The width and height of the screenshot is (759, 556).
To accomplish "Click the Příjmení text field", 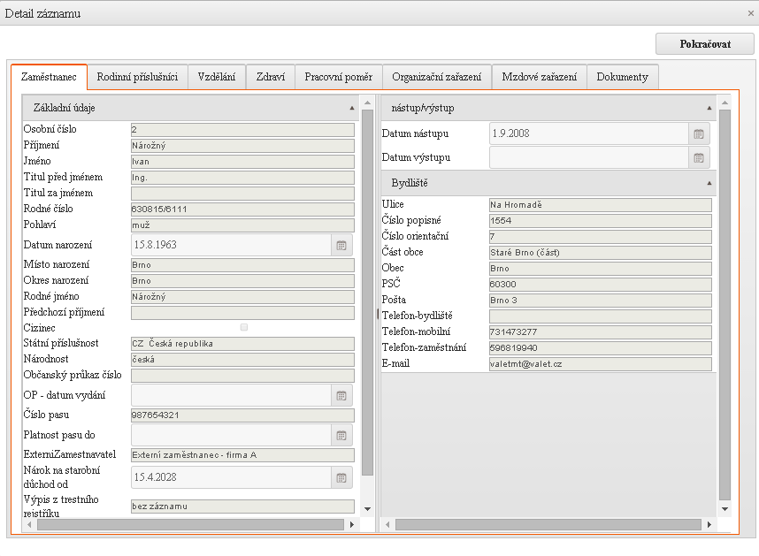I will click(242, 146).
